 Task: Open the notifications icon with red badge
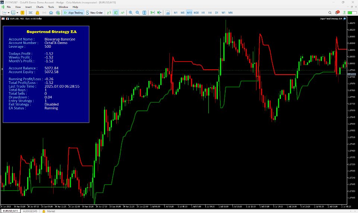coord(337,12)
